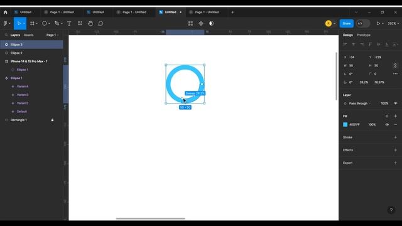
Task: Select the Default variant layer
Action: click(x=31, y=112)
